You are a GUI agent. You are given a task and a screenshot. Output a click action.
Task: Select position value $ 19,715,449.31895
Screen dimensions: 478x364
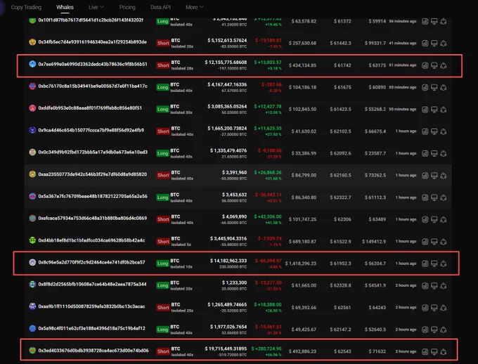pos(226,349)
